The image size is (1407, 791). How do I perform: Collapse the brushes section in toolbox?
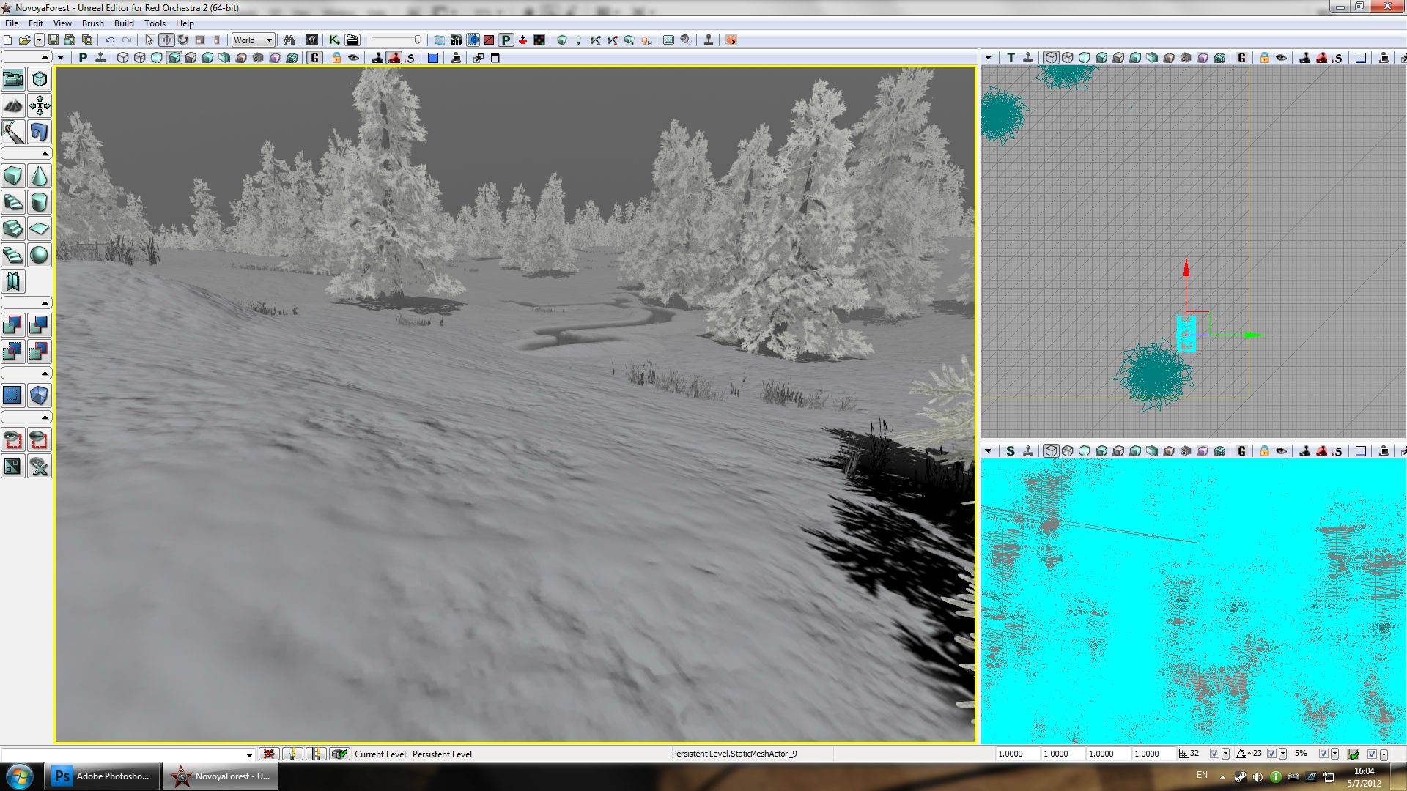pos(26,154)
